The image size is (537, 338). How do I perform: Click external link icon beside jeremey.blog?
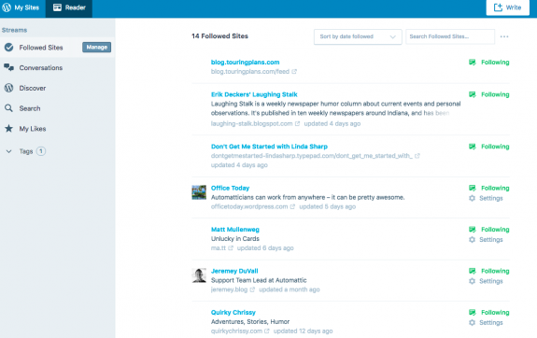point(252,289)
